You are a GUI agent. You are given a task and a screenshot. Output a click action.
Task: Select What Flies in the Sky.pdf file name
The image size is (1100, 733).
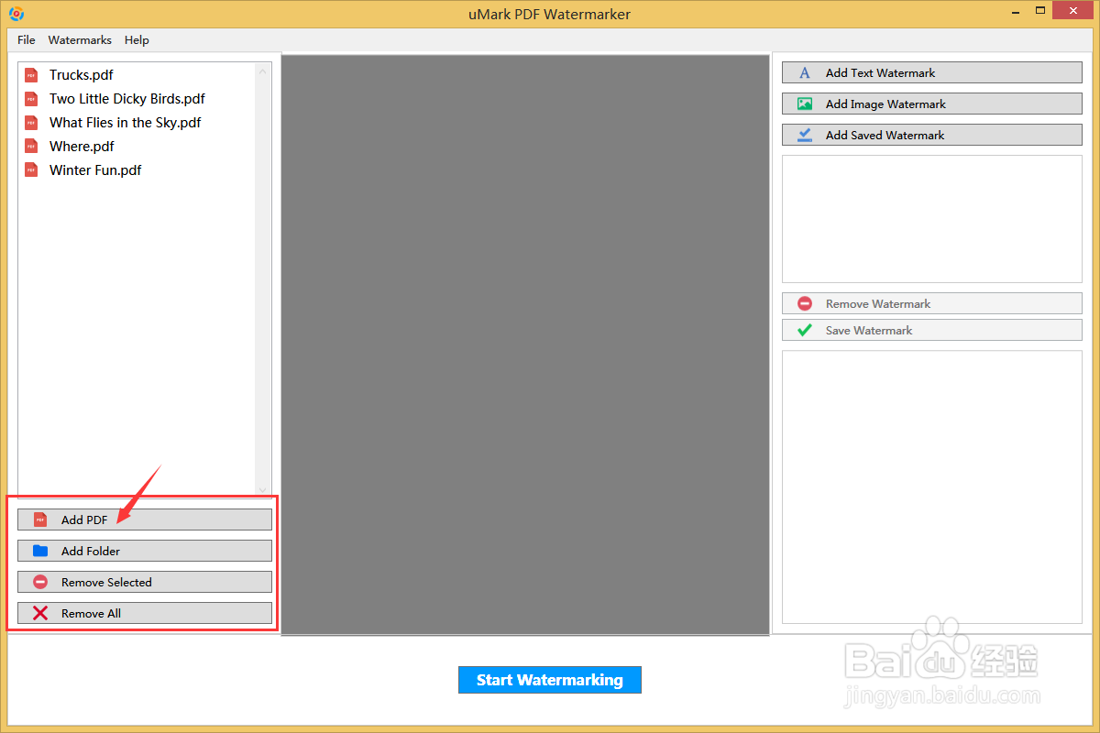click(126, 123)
